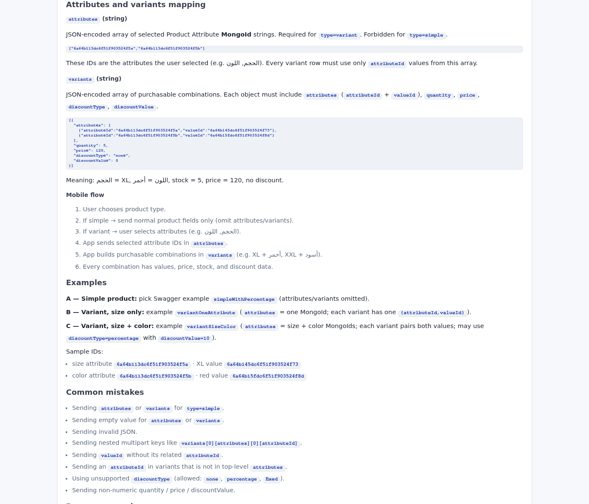589x504 pixels.
Task: Click the XL value ID ending in f73
Action: pos(263,365)
